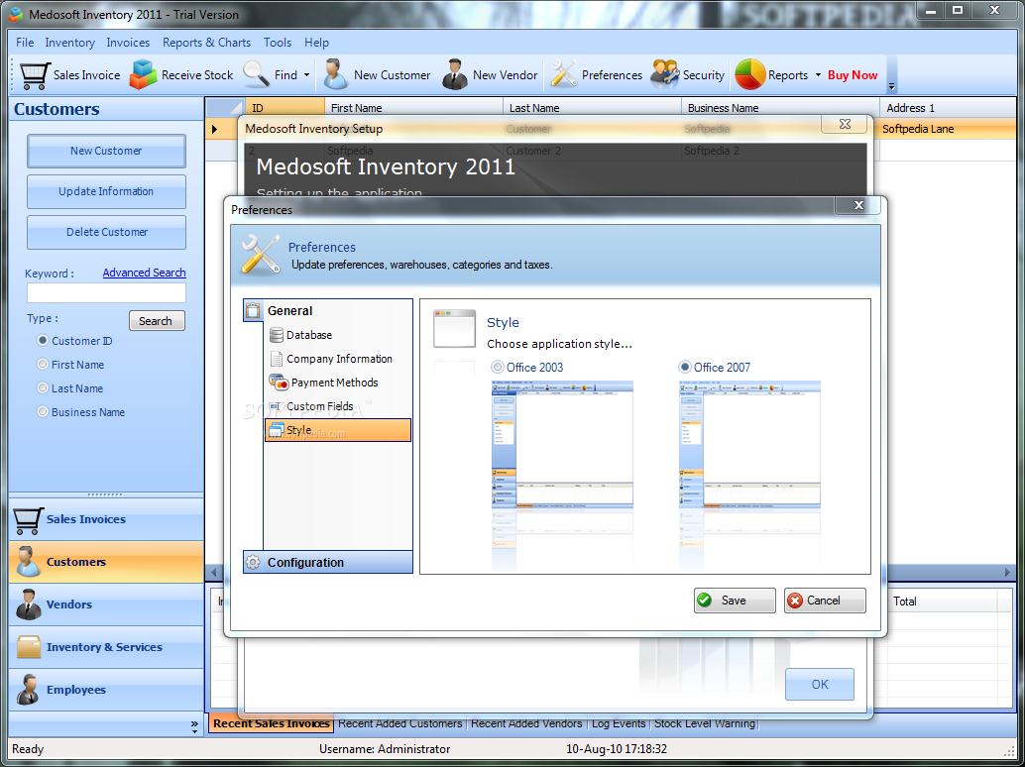Screen dimensions: 1025x767
Task: Open Inventory & Services navigation pane
Action: (x=106, y=647)
